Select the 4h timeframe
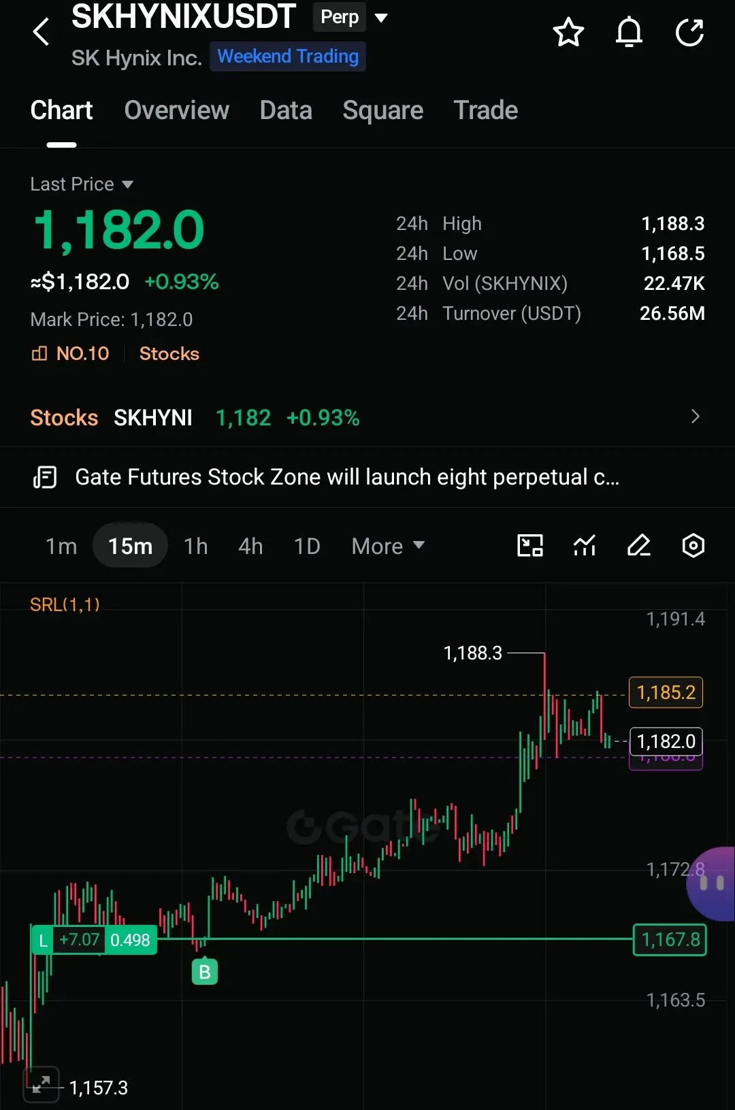This screenshot has width=735, height=1110. click(x=250, y=546)
